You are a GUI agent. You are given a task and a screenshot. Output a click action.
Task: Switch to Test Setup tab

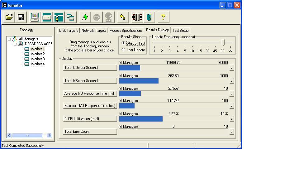pos(180,31)
